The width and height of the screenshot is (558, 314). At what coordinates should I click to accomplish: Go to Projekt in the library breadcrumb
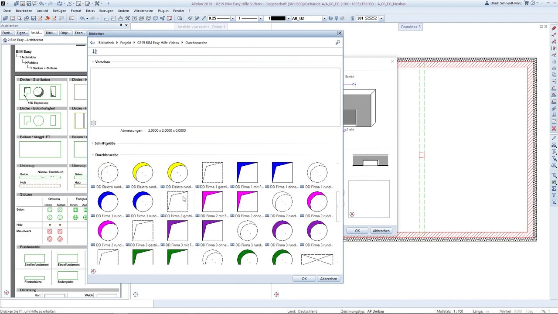pos(126,43)
